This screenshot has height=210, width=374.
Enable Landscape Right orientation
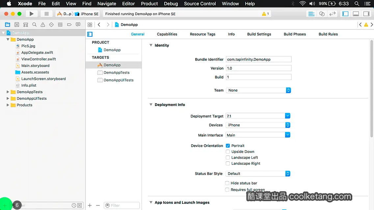coord(228,163)
